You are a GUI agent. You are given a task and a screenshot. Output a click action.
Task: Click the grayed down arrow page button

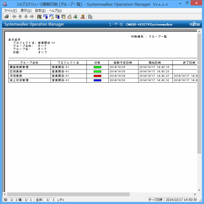[26, 17]
